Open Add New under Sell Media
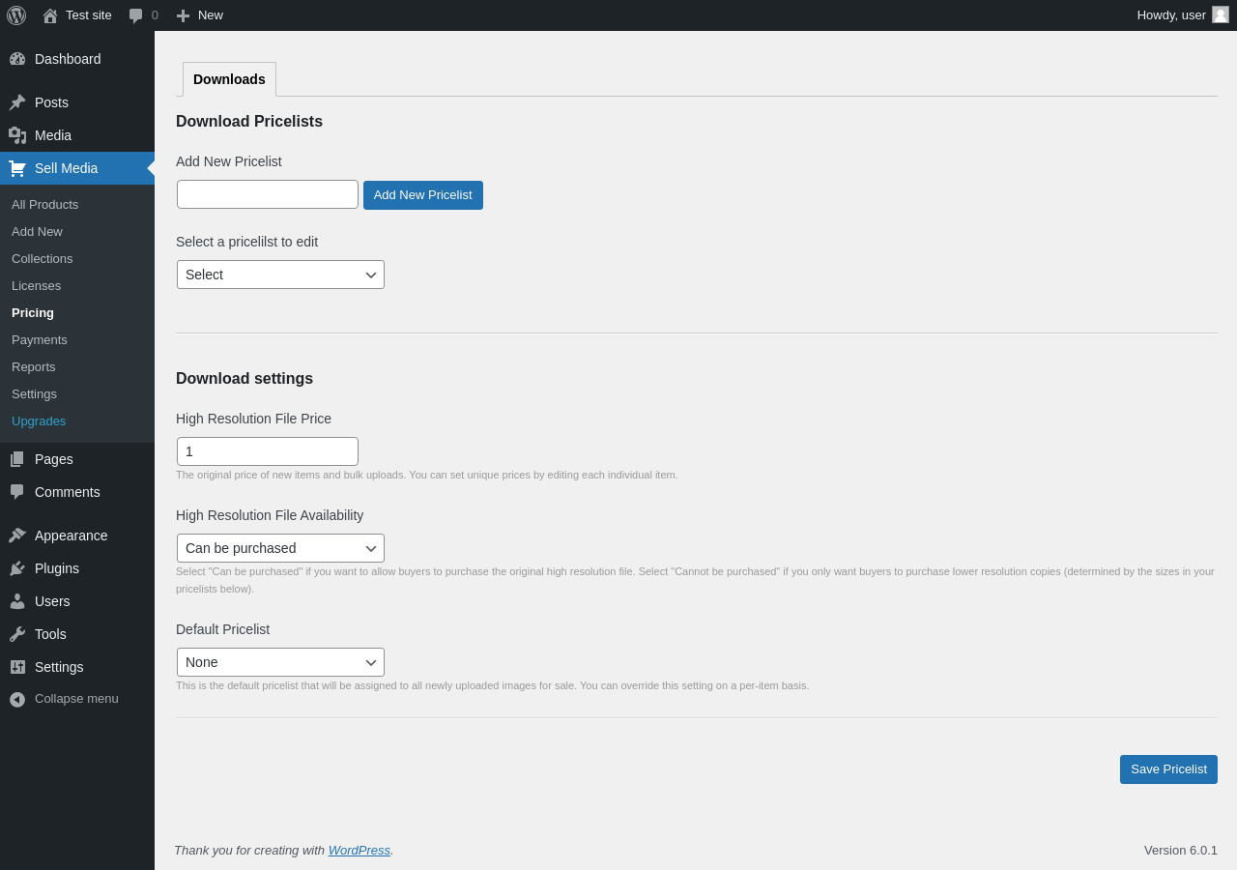 pos(37,232)
